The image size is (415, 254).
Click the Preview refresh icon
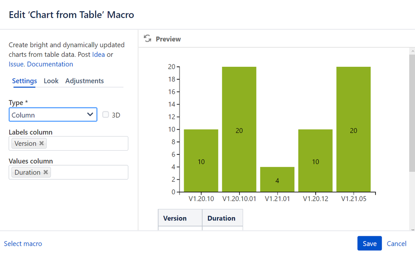(x=147, y=39)
